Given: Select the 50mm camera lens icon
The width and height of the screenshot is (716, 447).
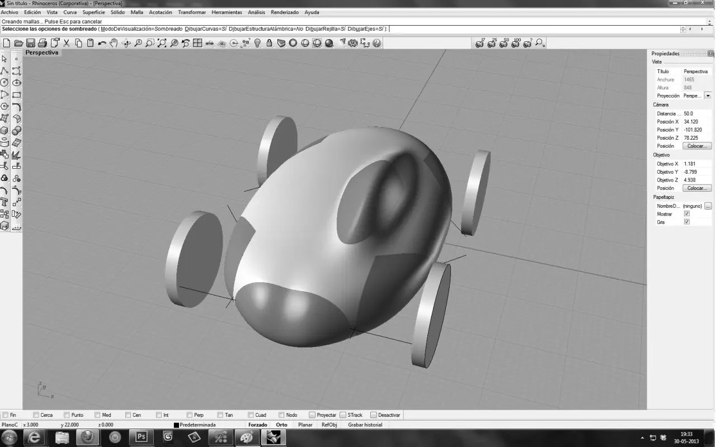Looking at the screenshot, I should tap(504, 43).
